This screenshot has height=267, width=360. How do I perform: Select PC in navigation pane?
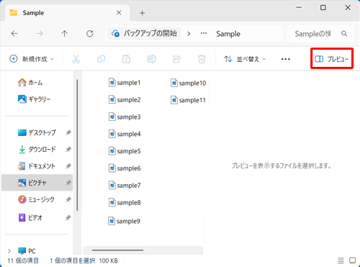(27, 251)
